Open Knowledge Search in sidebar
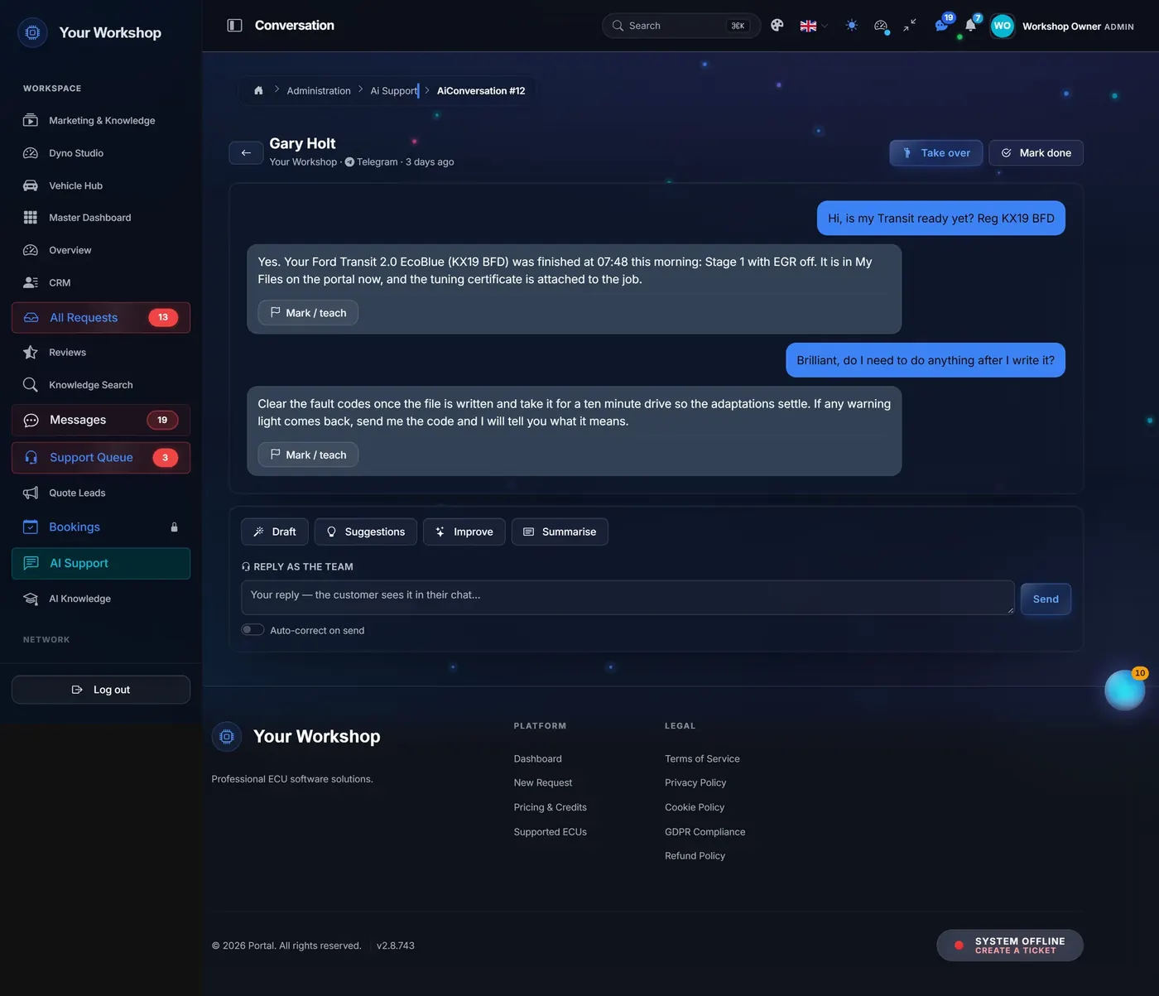This screenshot has height=996, width=1159. (101, 385)
